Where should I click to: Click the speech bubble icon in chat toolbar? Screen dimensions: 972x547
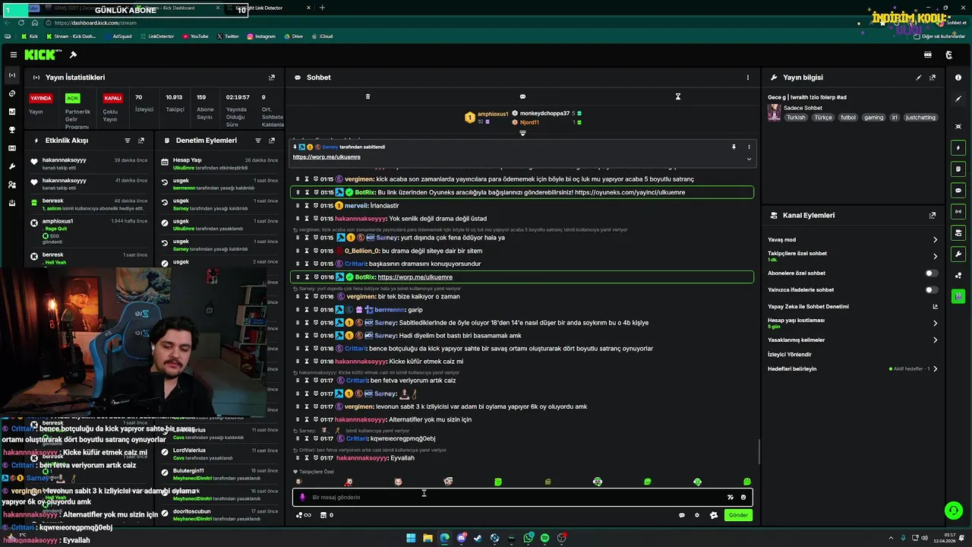pyautogui.click(x=522, y=96)
